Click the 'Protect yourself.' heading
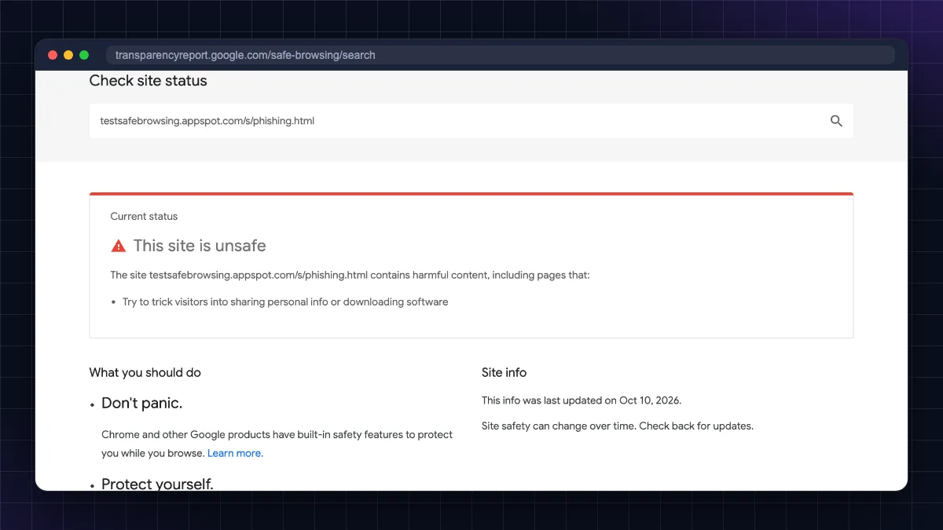 157,484
